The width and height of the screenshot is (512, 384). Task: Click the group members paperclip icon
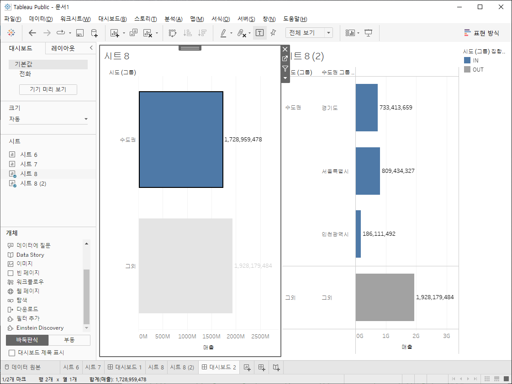tap(241, 32)
